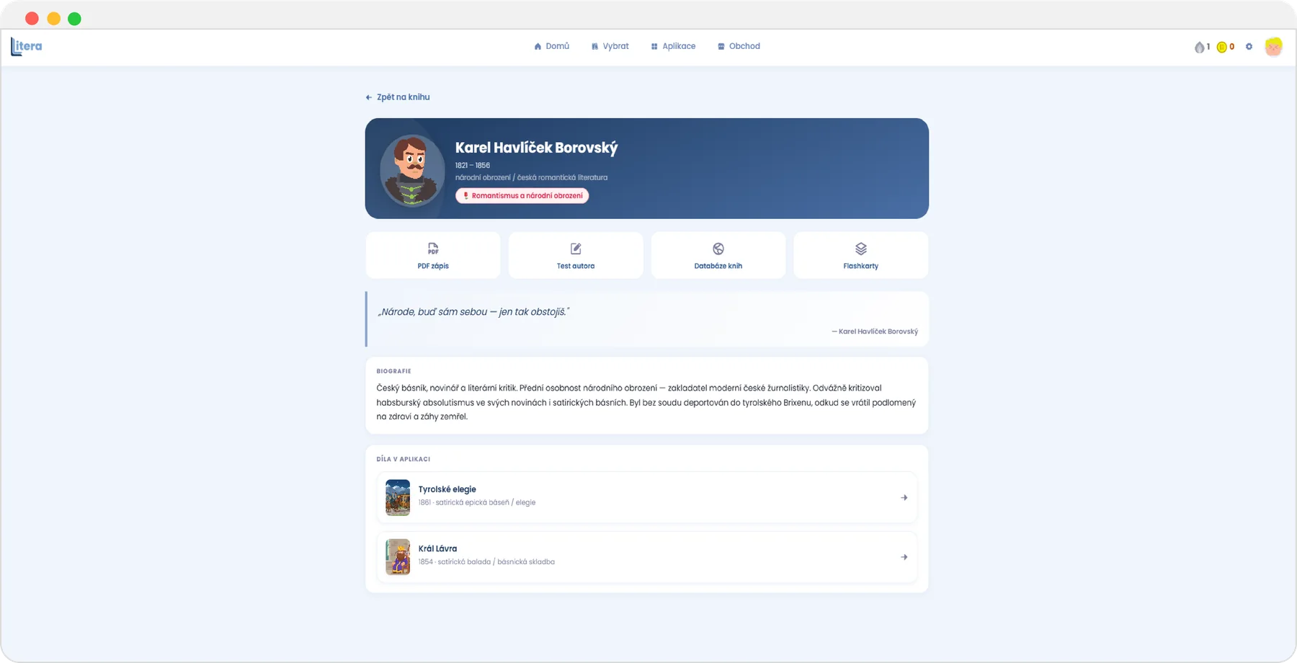Click the Litera logo
Viewport: 1297px width, 663px height.
27,46
